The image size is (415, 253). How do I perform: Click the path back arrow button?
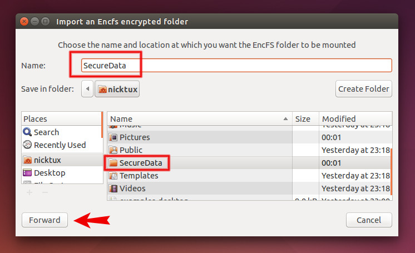click(x=87, y=89)
